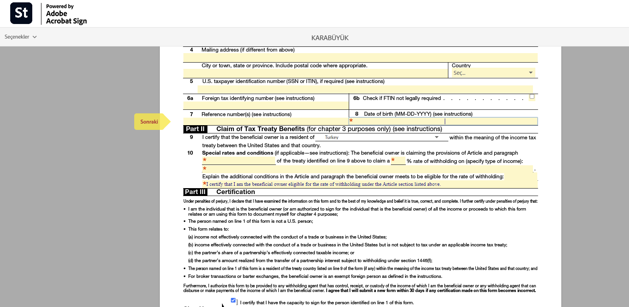
Task: Click the additional conditions explanation text field
Action: [x=370, y=184]
